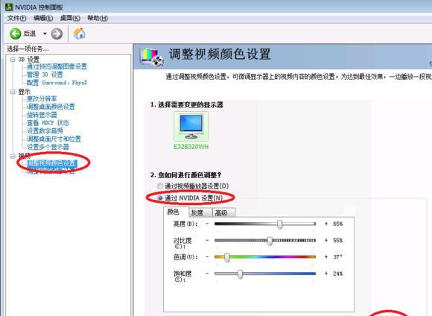Screen dimensions: 432x316
Task: Open 管理 3D 设置 link
Action: [x=45, y=75]
